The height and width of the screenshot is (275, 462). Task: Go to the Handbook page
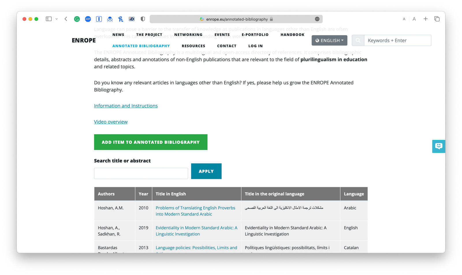point(292,35)
